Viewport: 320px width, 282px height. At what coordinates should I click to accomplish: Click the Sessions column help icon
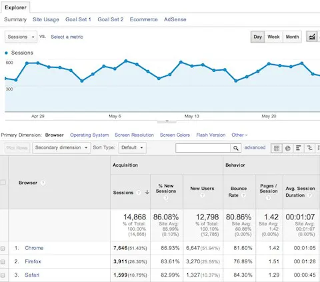tap(139, 193)
